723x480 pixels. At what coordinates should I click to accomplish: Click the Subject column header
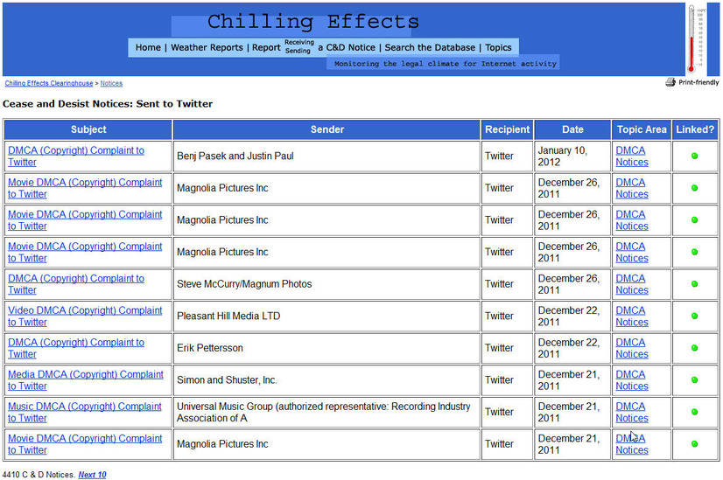pyautogui.click(x=88, y=129)
